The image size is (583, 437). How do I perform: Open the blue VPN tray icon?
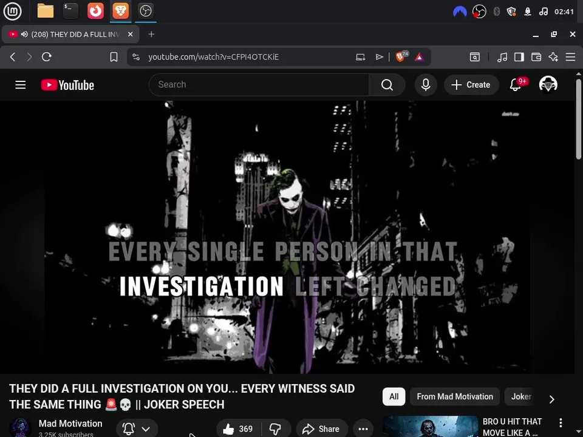tap(460, 12)
